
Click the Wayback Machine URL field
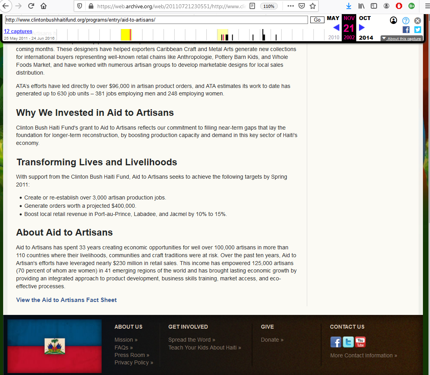pos(156,20)
